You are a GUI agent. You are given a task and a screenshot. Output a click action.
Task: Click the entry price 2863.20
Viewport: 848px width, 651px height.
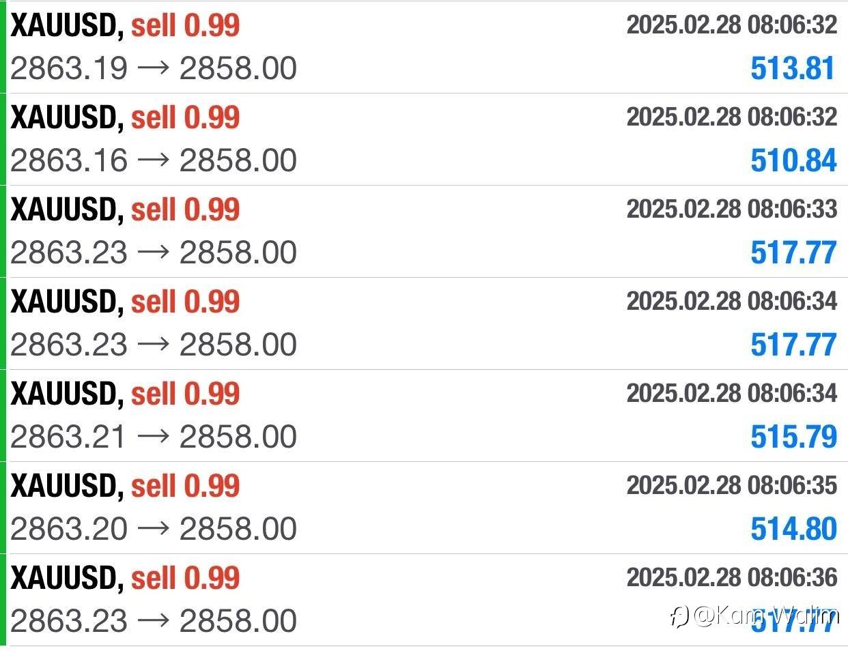tap(69, 530)
